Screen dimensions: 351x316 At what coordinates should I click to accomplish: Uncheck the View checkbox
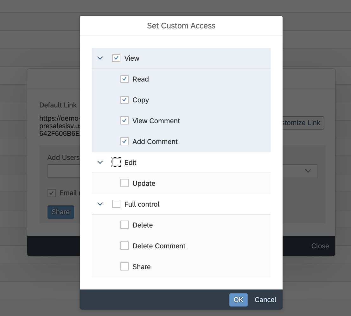pyautogui.click(x=116, y=58)
